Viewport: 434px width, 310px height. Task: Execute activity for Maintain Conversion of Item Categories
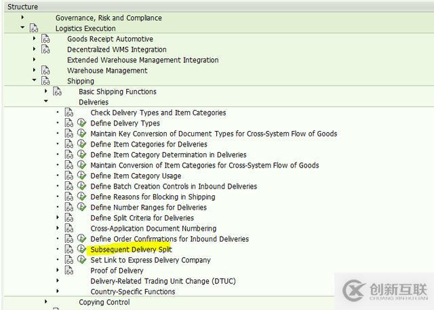coord(81,164)
